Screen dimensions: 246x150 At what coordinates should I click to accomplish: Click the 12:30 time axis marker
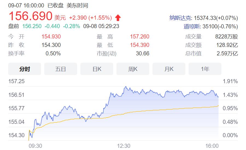tap(124, 146)
